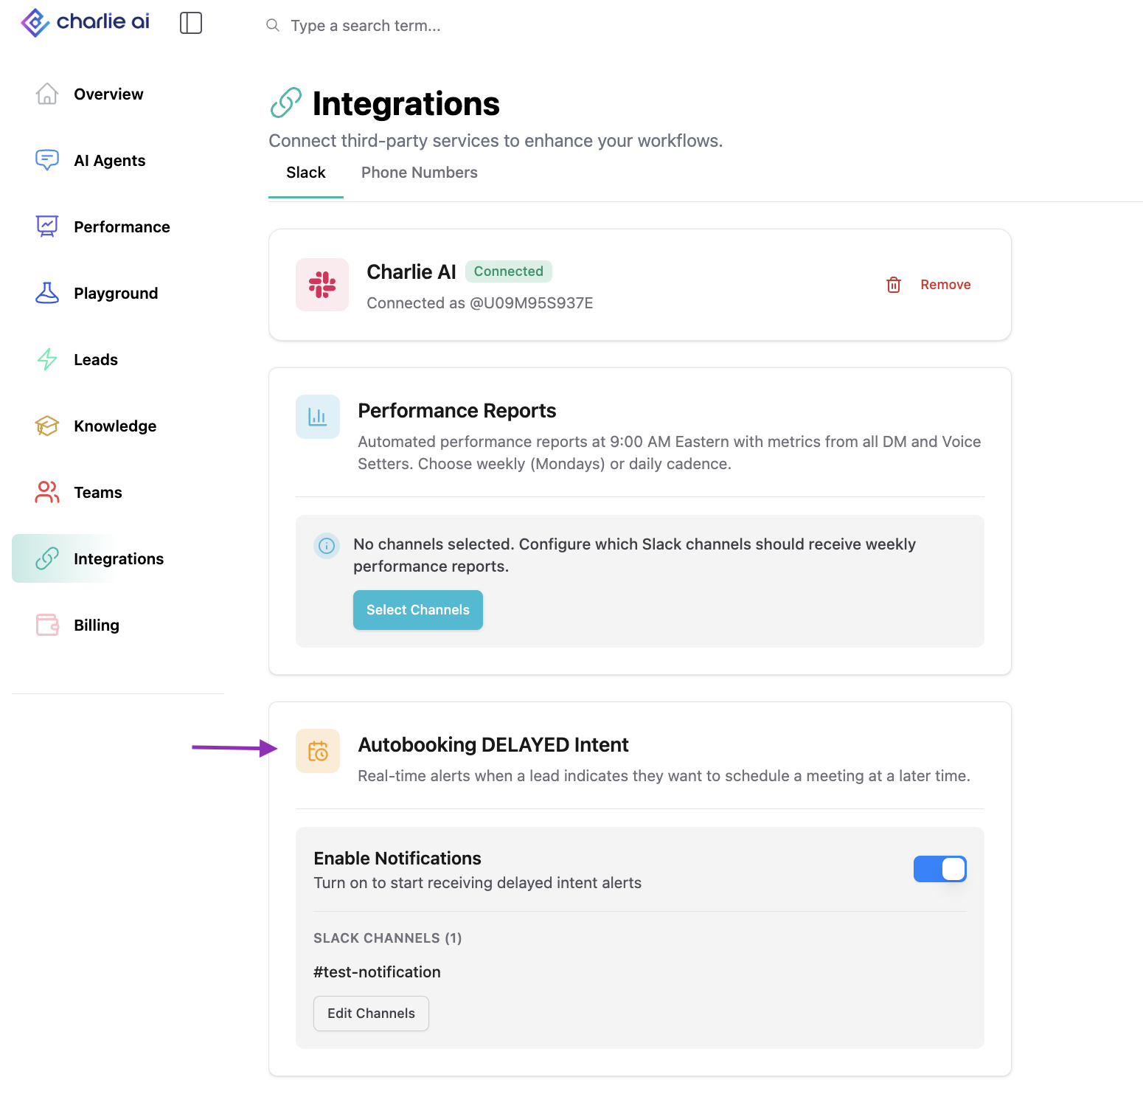Screen dimensions: 1143x1105
Task: Click the Slack logo icon
Action: pyautogui.click(x=322, y=285)
